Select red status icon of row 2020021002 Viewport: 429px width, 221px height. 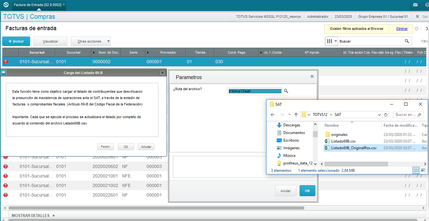[x=5, y=185]
